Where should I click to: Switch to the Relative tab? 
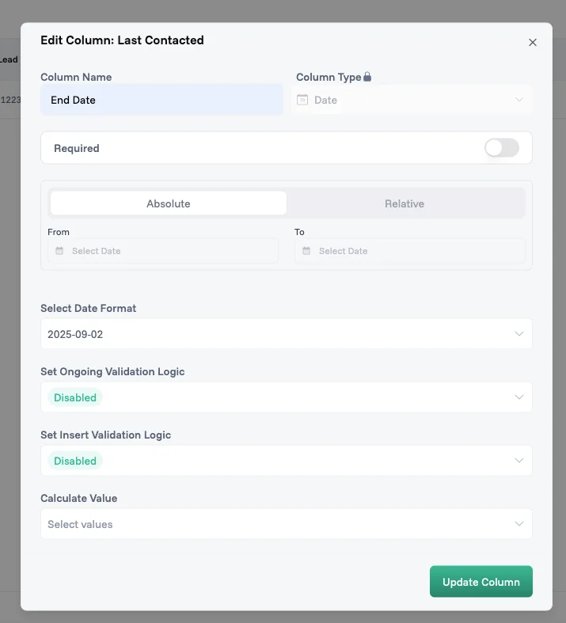pos(405,203)
